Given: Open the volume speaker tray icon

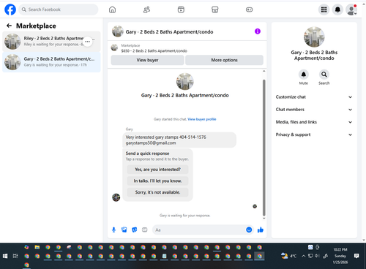Looking at the screenshot, I should (317, 256).
